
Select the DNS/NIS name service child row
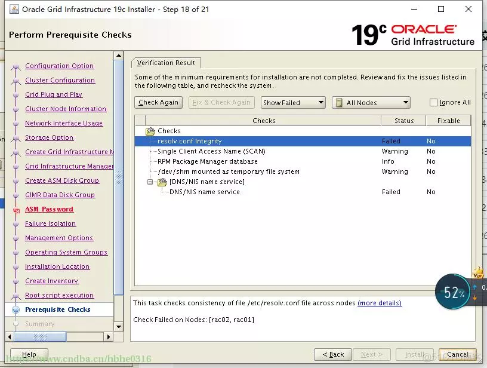(x=303, y=192)
